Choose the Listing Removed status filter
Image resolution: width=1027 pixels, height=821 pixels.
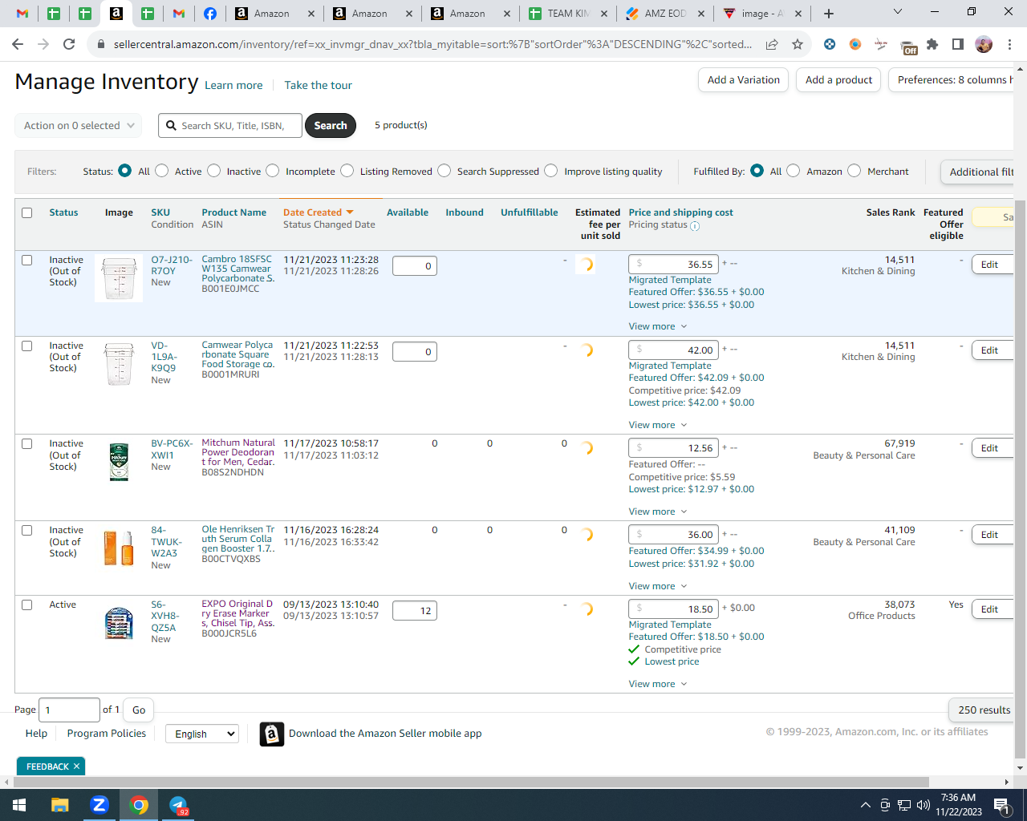(347, 171)
